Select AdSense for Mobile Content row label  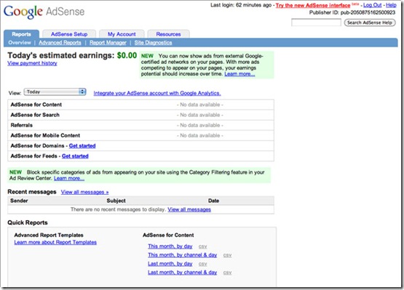click(x=45, y=136)
